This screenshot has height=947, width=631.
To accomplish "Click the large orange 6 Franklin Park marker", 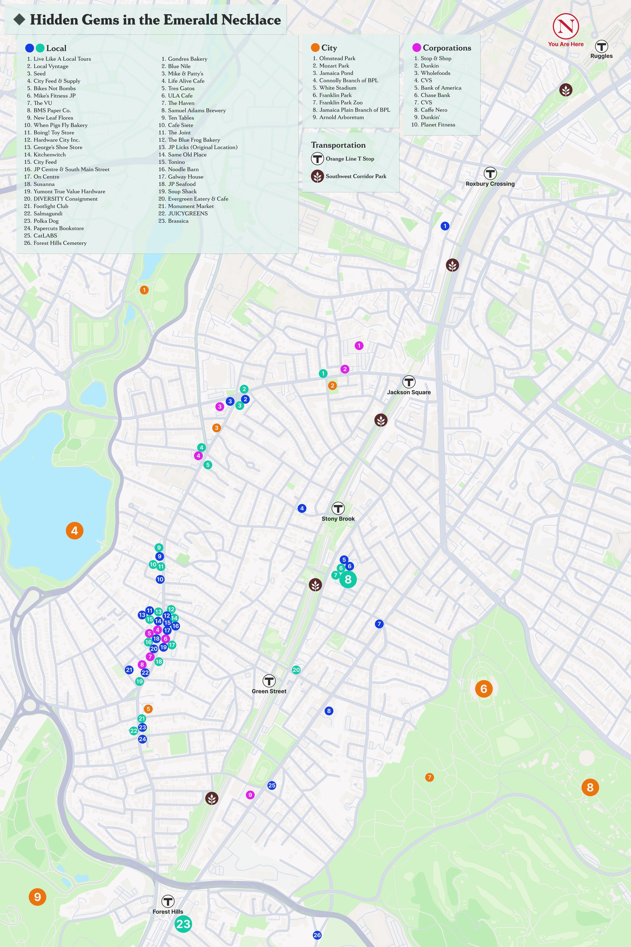I will [484, 689].
